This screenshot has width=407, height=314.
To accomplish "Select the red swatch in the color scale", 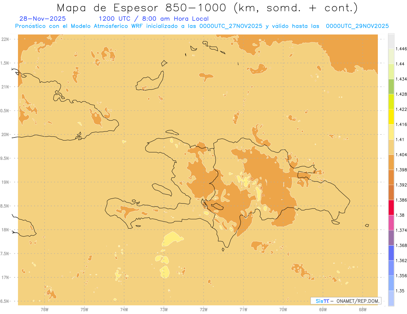I will coord(391,208).
